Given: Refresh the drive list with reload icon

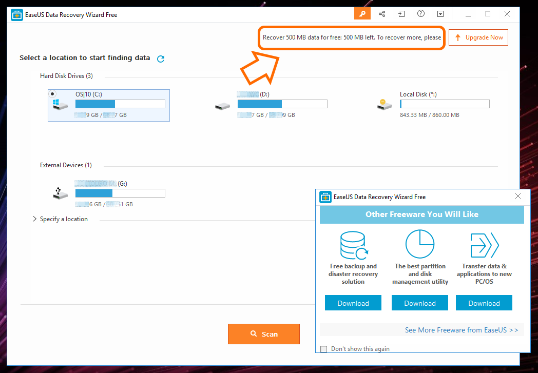Looking at the screenshot, I should point(161,58).
